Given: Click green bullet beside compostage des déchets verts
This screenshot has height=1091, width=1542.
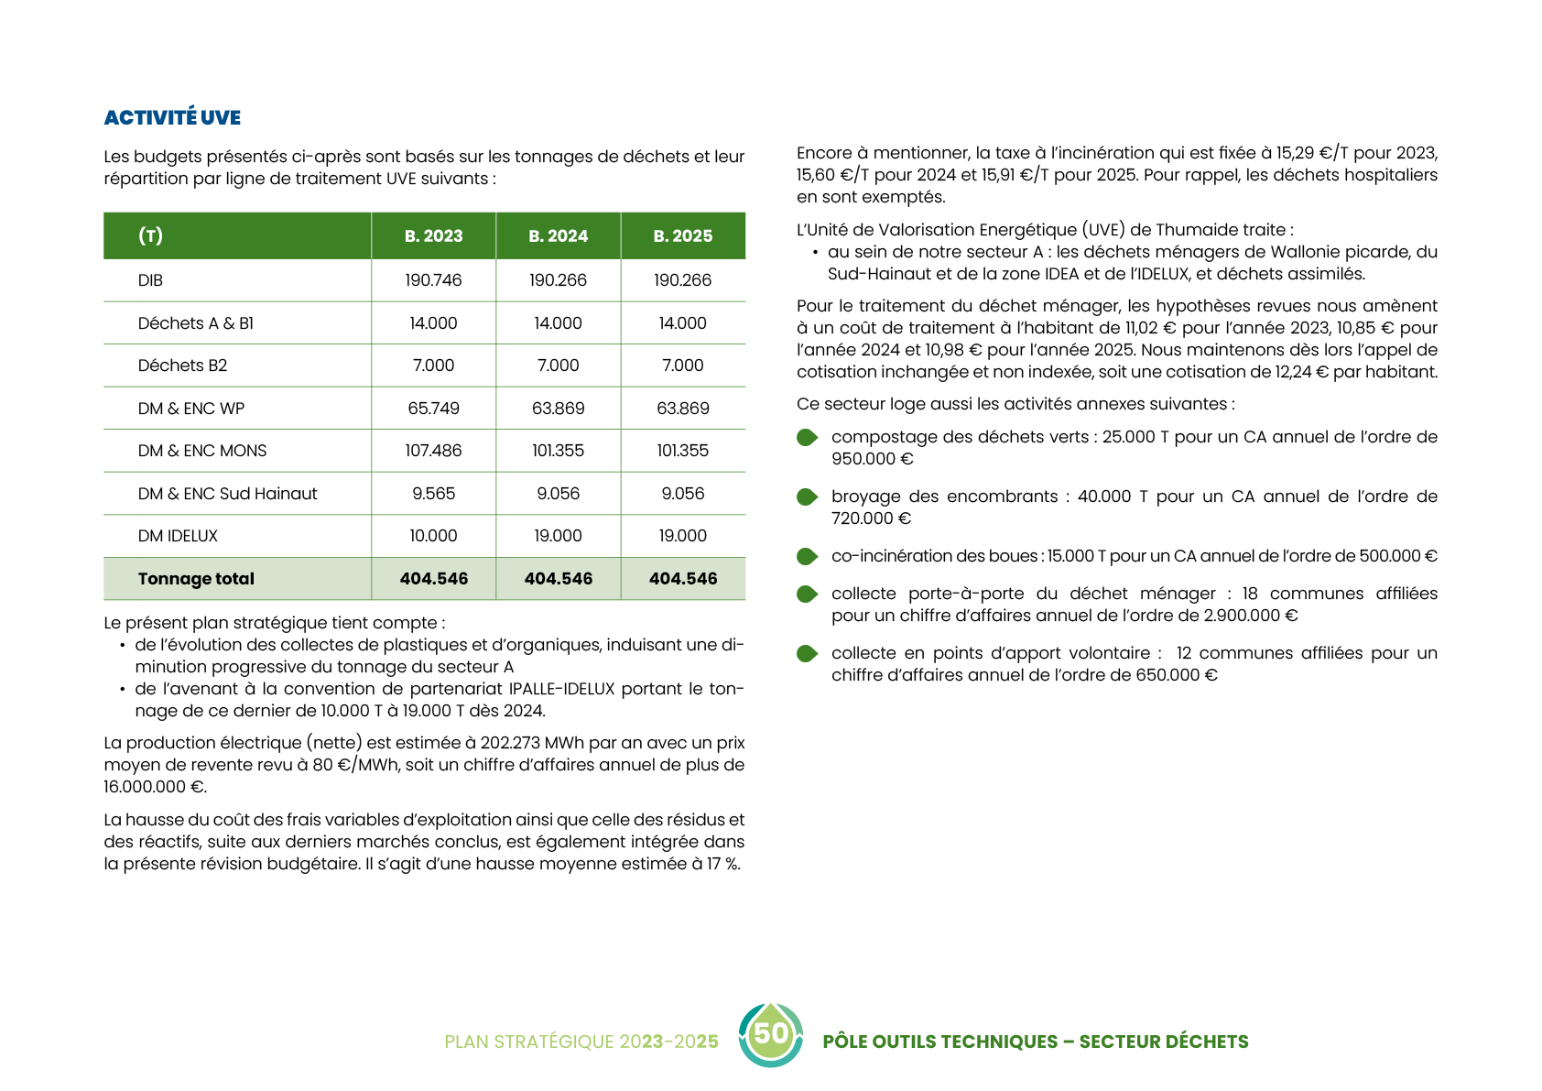Looking at the screenshot, I should [x=807, y=438].
